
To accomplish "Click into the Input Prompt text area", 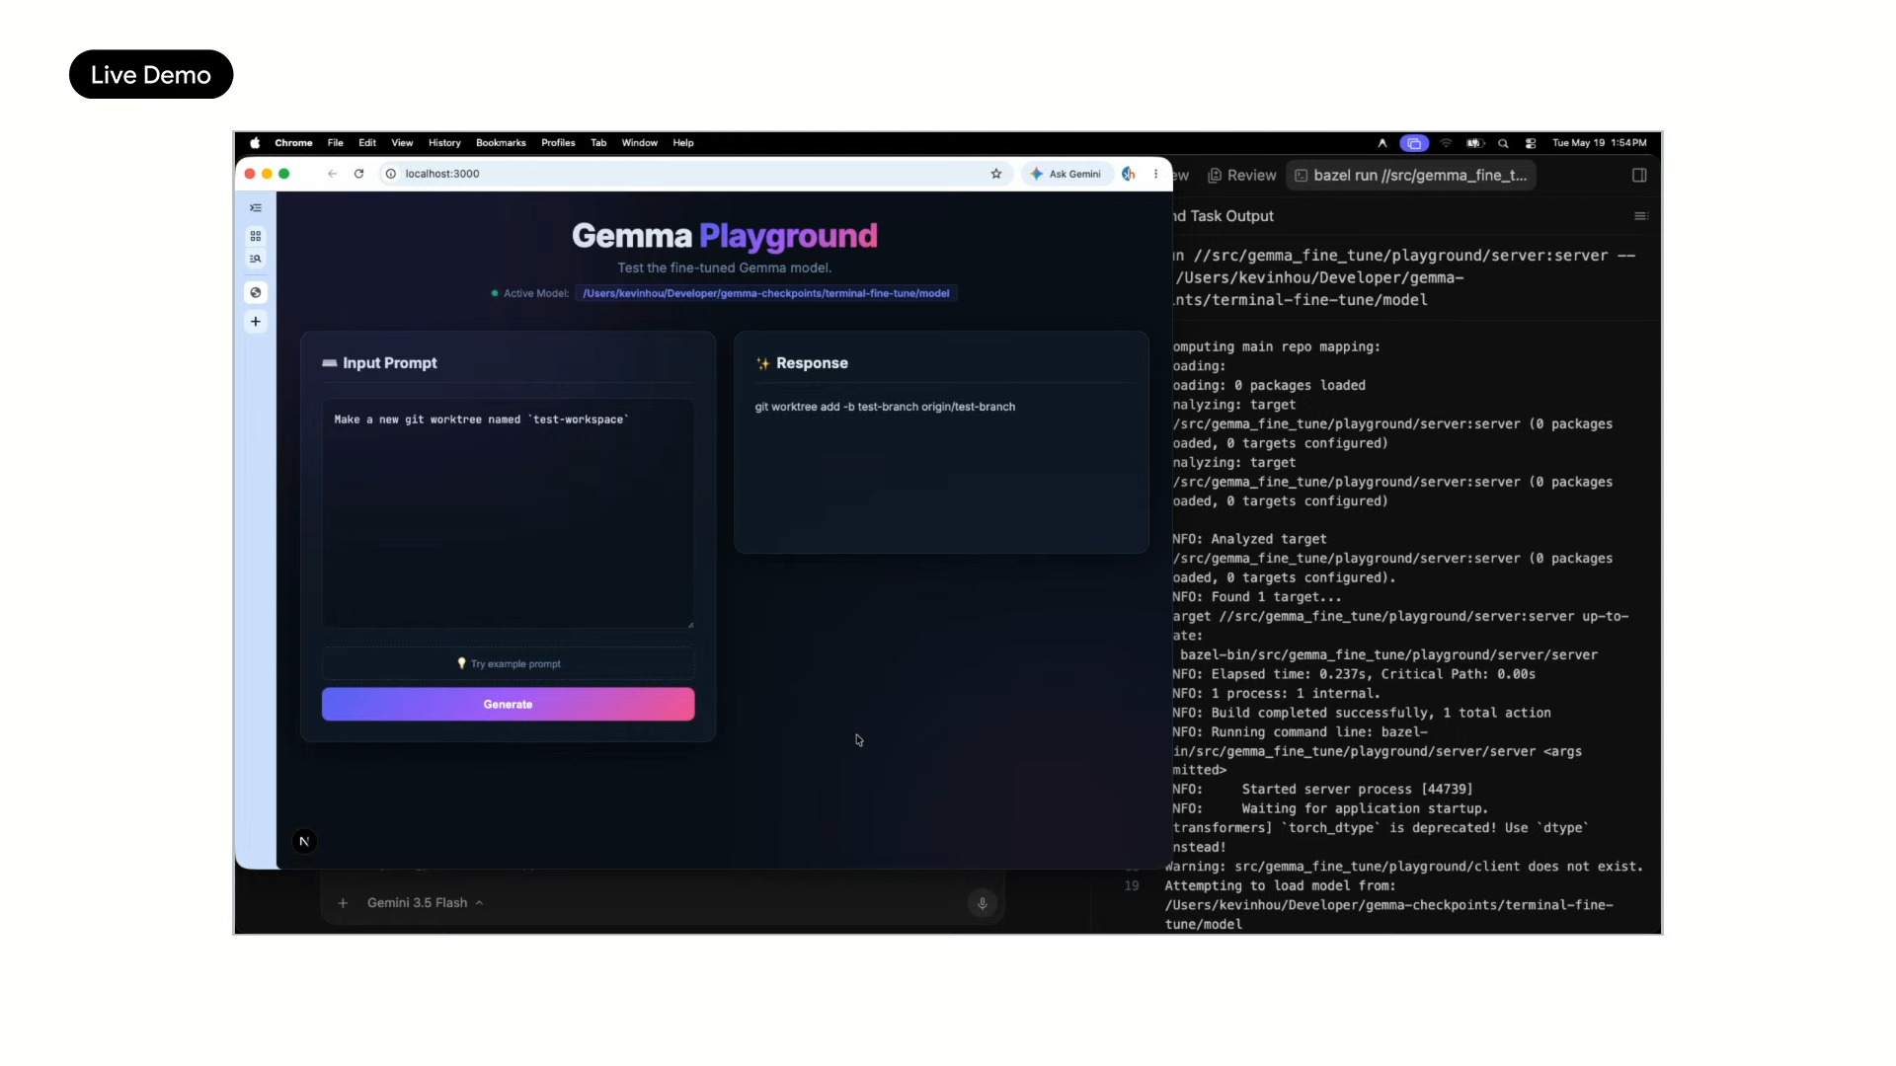I will point(508,513).
